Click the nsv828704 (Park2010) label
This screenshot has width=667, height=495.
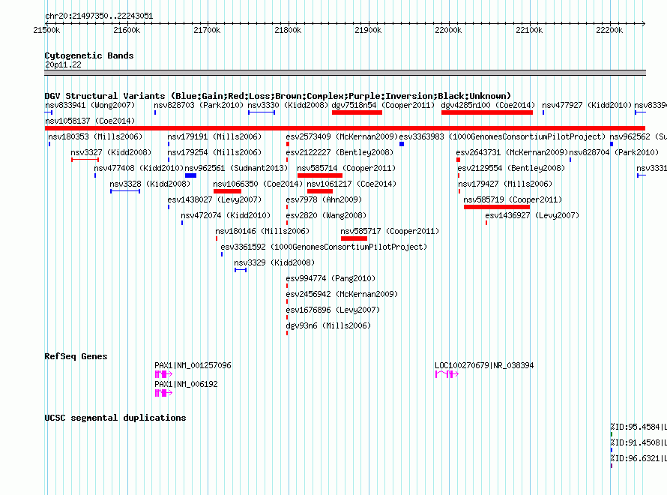pos(614,152)
